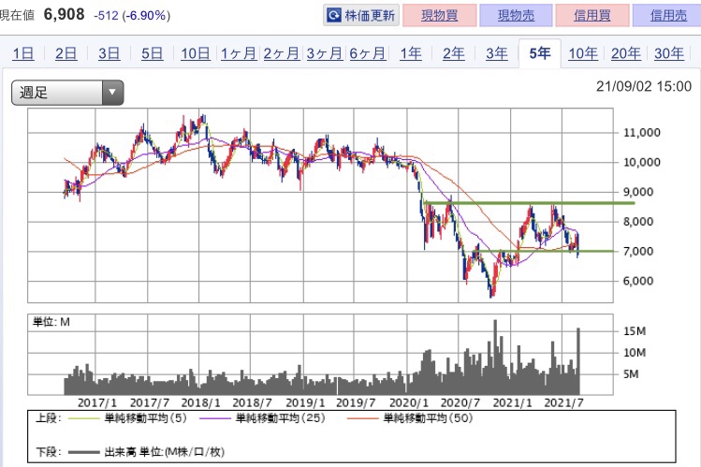Click the 信用売 margin sell button
Screen dimensions: 701x467
[667, 16]
